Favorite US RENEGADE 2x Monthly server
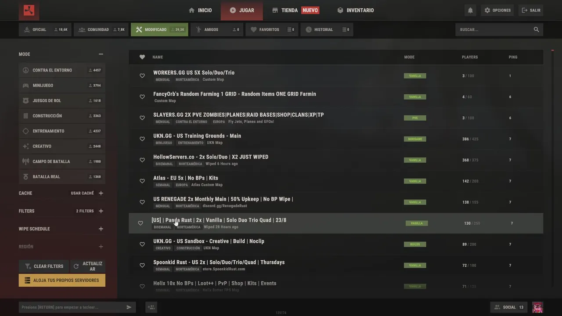The height and width of the screenshot is (316, 562). (142, 202)
